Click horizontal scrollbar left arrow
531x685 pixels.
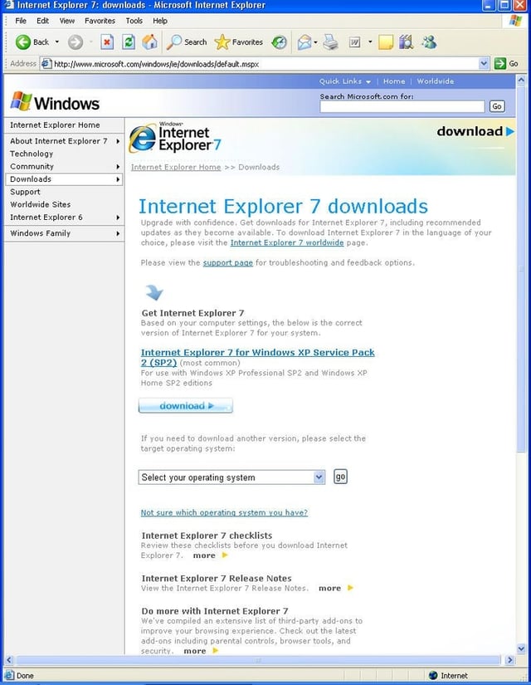click(x=9, y=659)
